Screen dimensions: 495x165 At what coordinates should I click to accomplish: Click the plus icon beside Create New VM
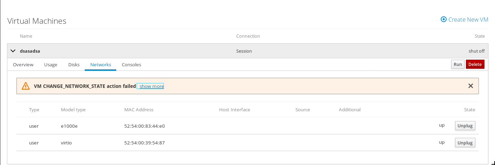coord(444,20)
